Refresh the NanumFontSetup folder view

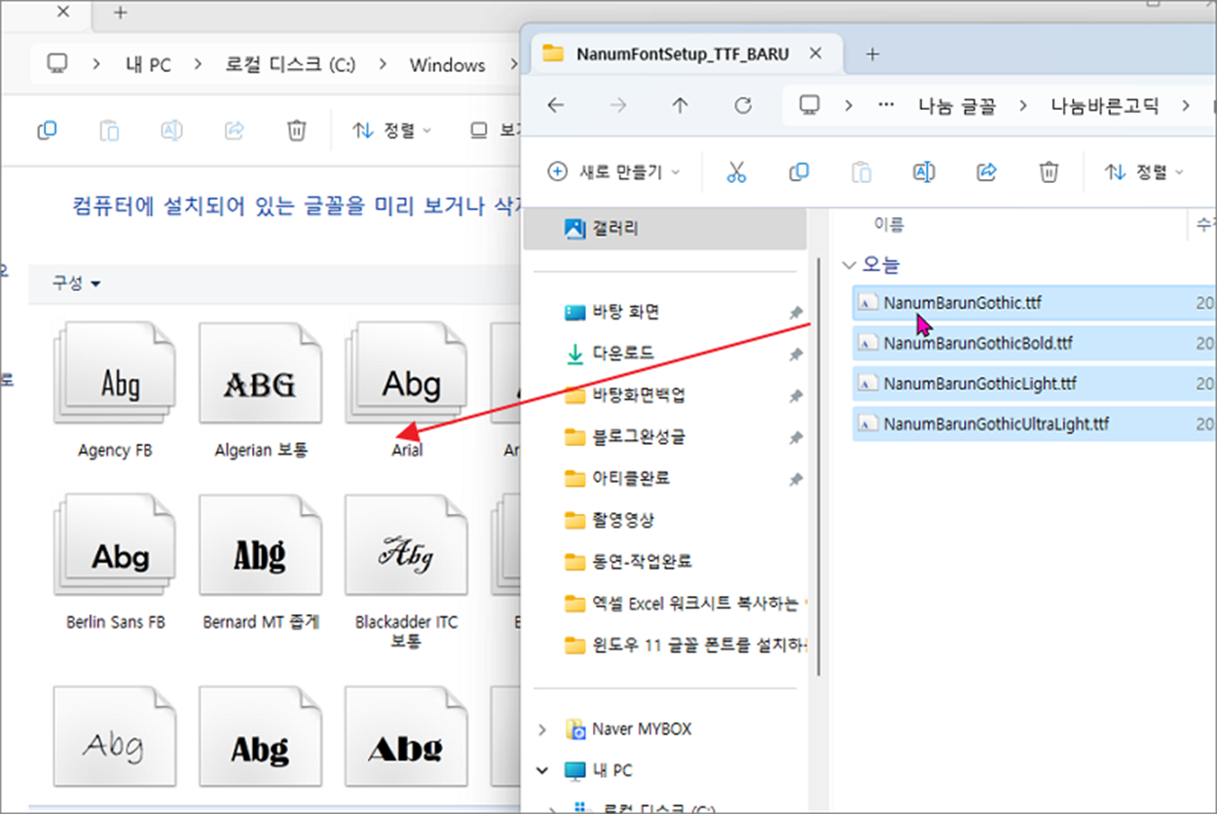(743, 105)
